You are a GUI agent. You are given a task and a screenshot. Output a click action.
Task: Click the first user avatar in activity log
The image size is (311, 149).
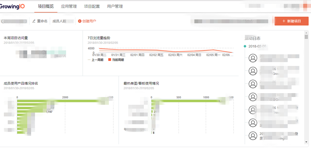[x=253, y=58]
